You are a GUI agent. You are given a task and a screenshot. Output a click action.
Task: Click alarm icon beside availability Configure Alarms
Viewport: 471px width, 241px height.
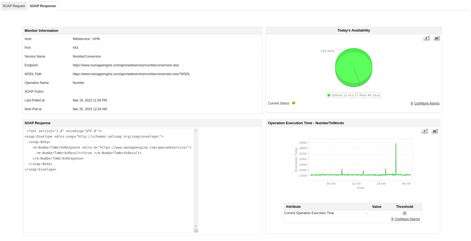tap(412, 104)
